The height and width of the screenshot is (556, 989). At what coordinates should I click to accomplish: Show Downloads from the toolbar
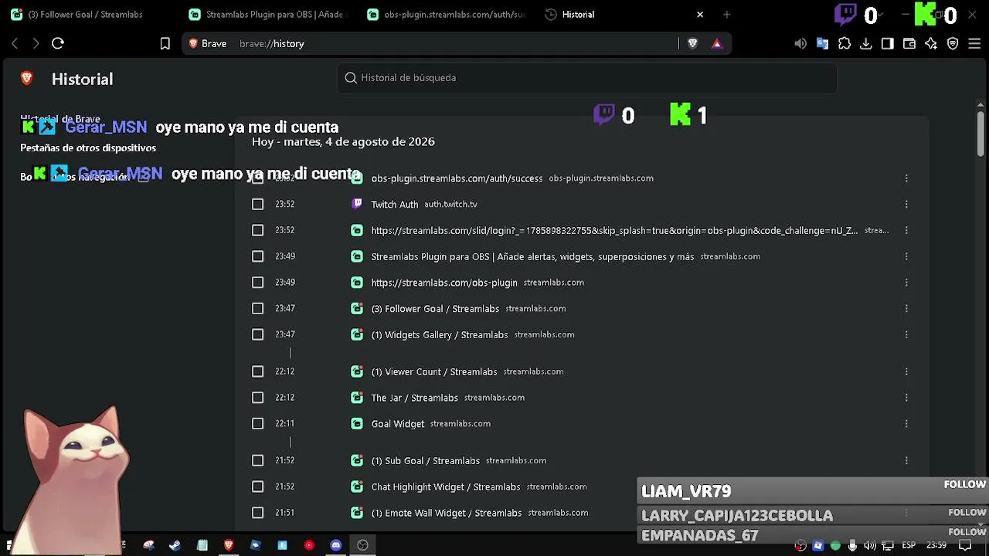866,44
